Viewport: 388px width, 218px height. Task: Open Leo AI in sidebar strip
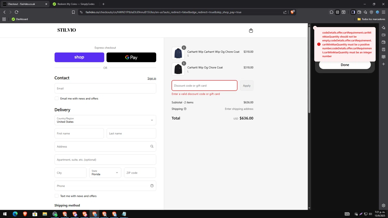(x=384, y=28)
